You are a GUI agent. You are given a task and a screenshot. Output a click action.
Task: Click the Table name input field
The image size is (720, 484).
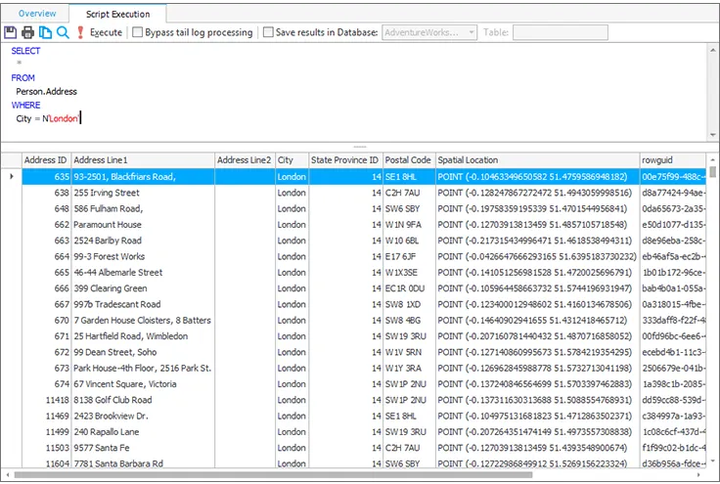[x=561, y=32]
